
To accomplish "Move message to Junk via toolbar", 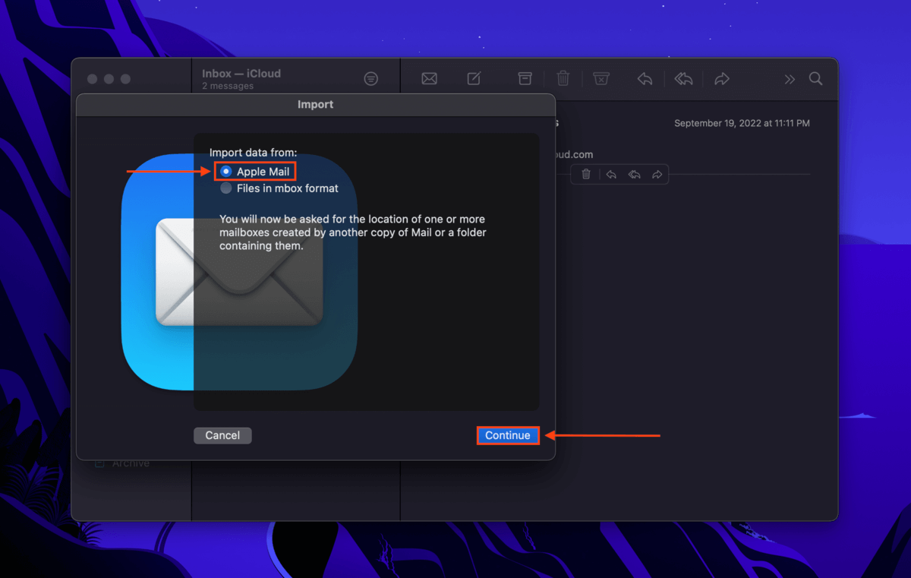I will (x=601, y=79).
